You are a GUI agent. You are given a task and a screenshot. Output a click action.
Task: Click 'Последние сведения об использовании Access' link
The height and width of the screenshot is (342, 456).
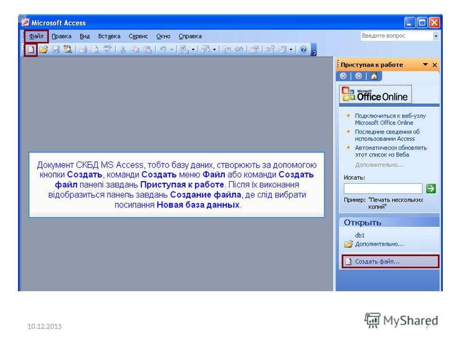point(387,135)
